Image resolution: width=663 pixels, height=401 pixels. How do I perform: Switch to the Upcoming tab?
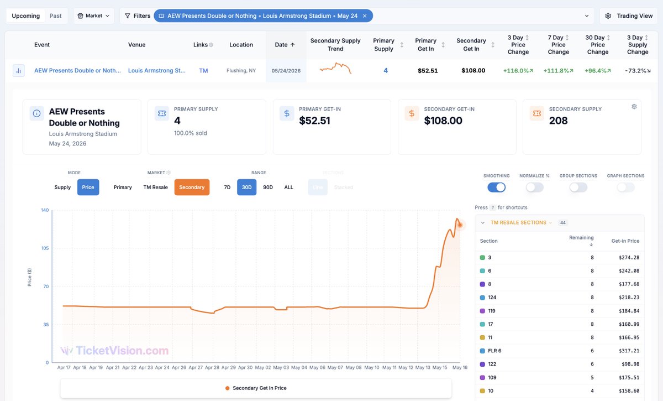click(x=26, y=16)
